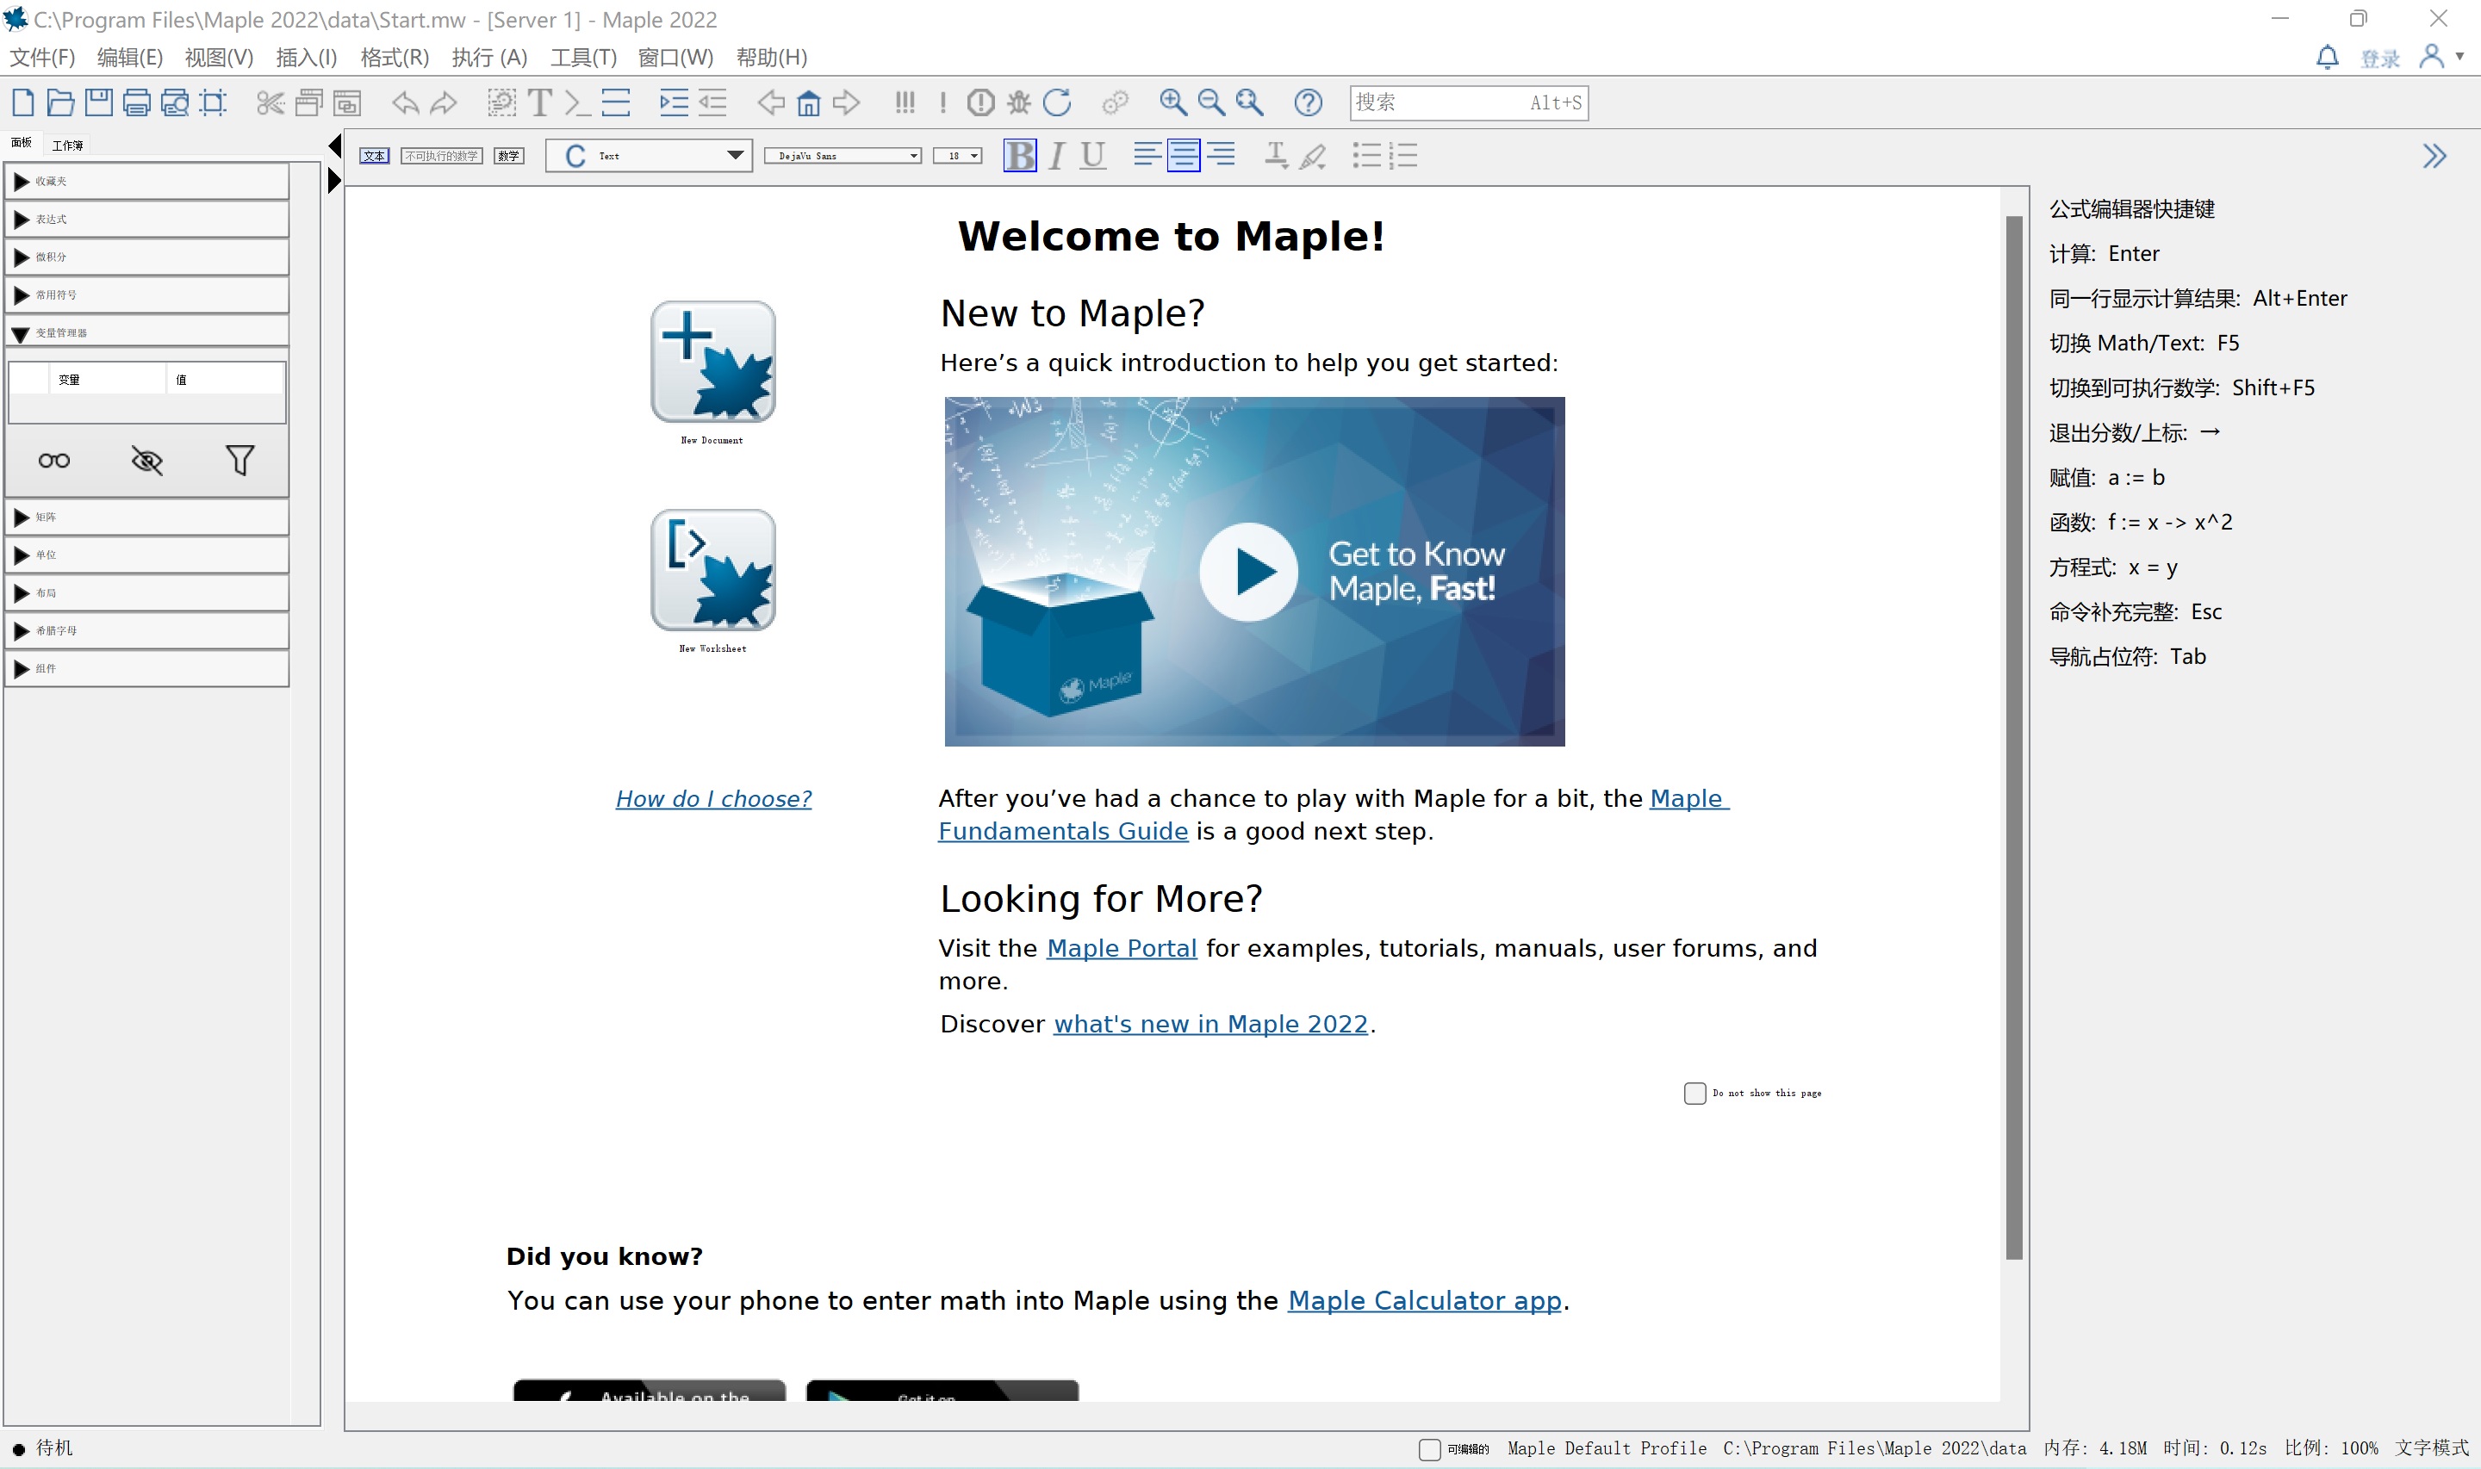Interrupt the current computation with the stop icon
The height and width of the screenshot is (1469, 2481).
click(979, 102)
